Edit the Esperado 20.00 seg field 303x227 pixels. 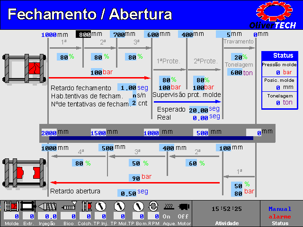tap(198, 110)
